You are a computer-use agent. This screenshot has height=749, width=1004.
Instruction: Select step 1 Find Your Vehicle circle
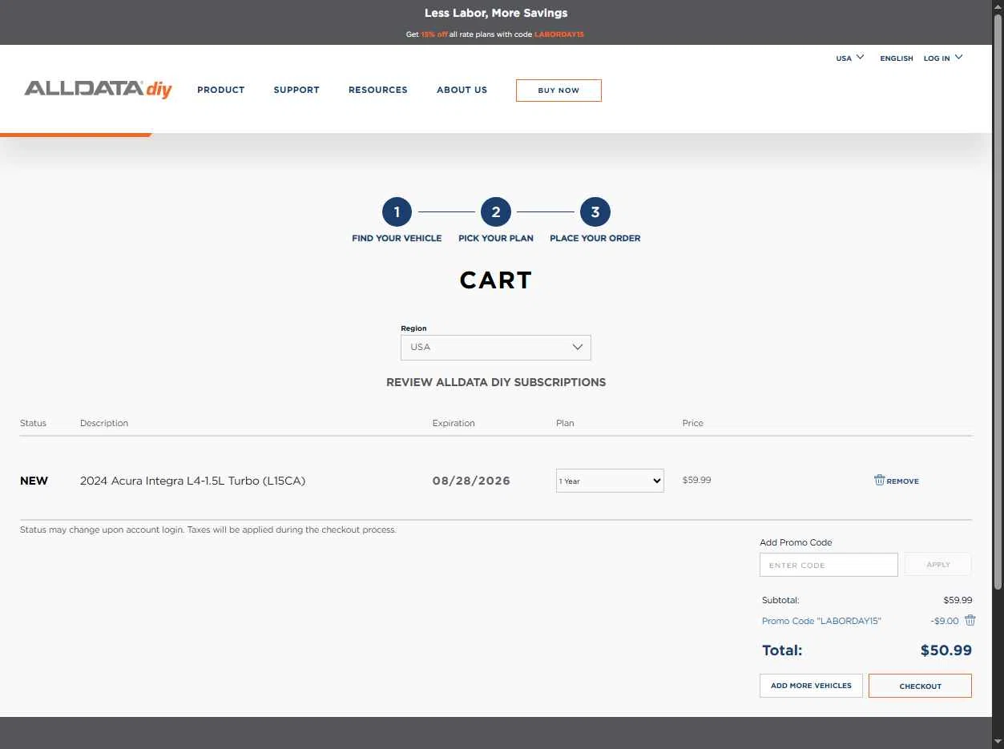point(397,212)
